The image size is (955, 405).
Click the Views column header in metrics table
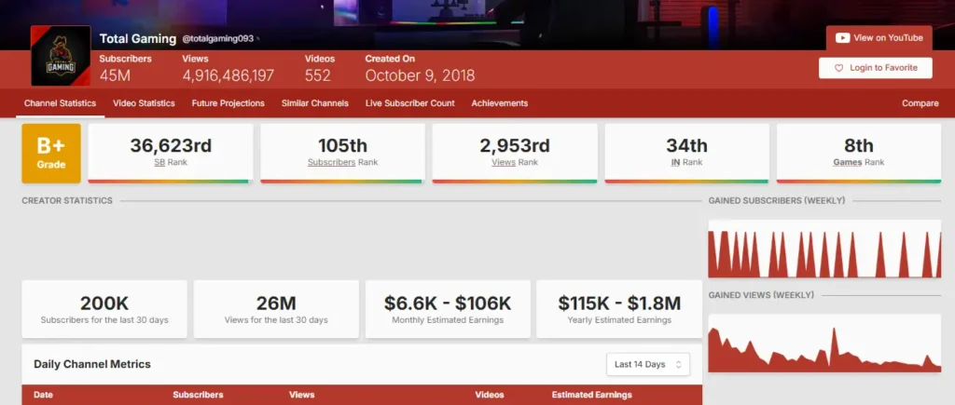301,395
